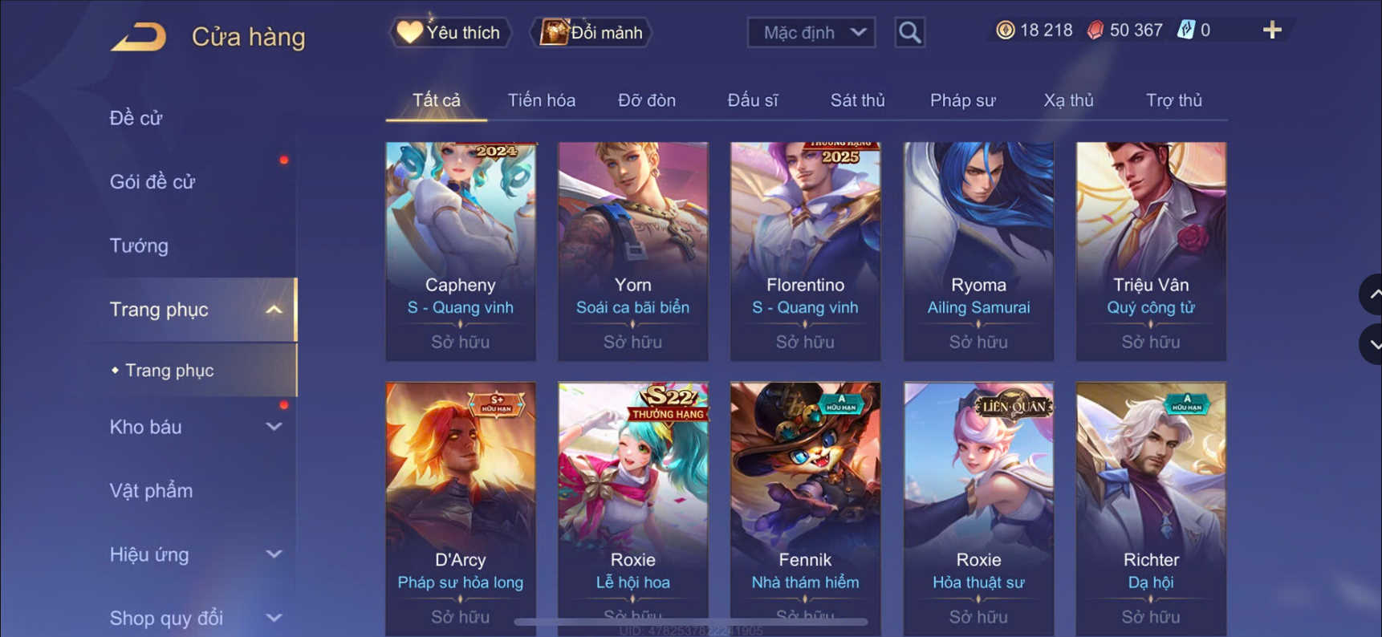The height and width of the screenshot is (637, 1382).
Task: Click the red gem currency icon
Action: (x=1095, y=30)
